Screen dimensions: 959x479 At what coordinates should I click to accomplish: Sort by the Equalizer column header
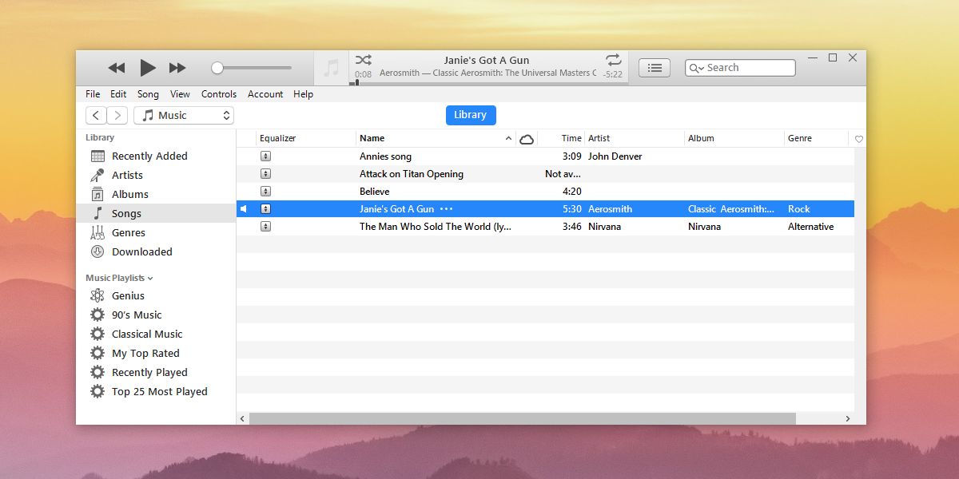[x=306, y=139]
